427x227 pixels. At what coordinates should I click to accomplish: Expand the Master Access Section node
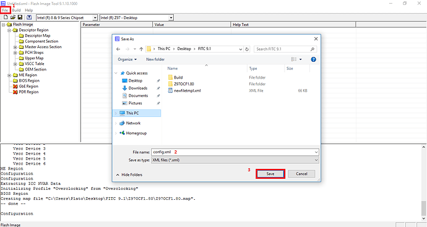tap(15, 47)
